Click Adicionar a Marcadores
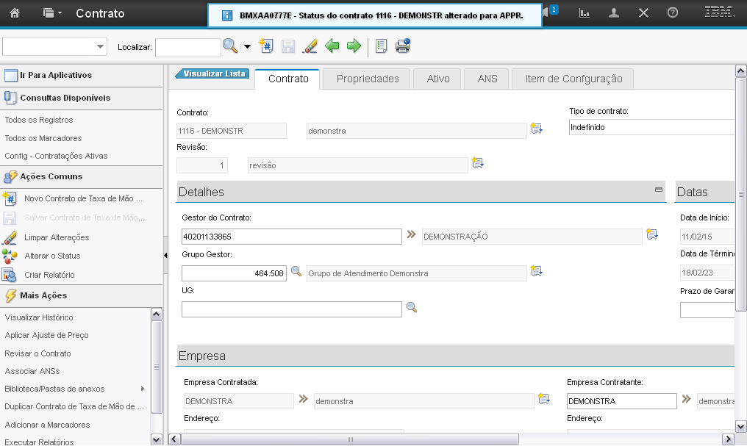Viewport: 747px width, 446px height. click(x=47, y=425)
